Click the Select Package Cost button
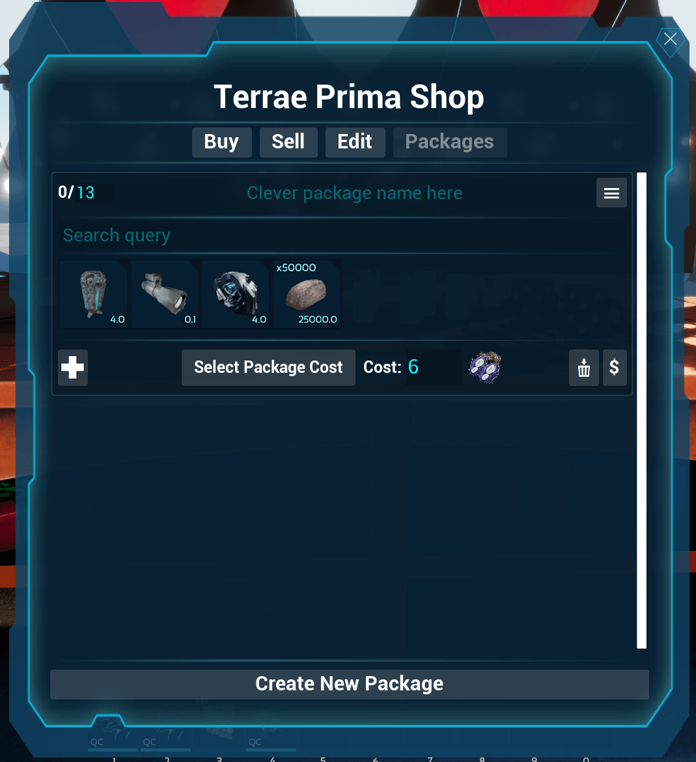Screen dimensions: 696x762 (268, 368)
